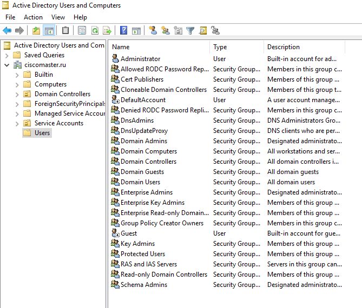Sort by the Name column header
Image resolution: width=362 pixels, height=308 pixels.
click(159, 47)
